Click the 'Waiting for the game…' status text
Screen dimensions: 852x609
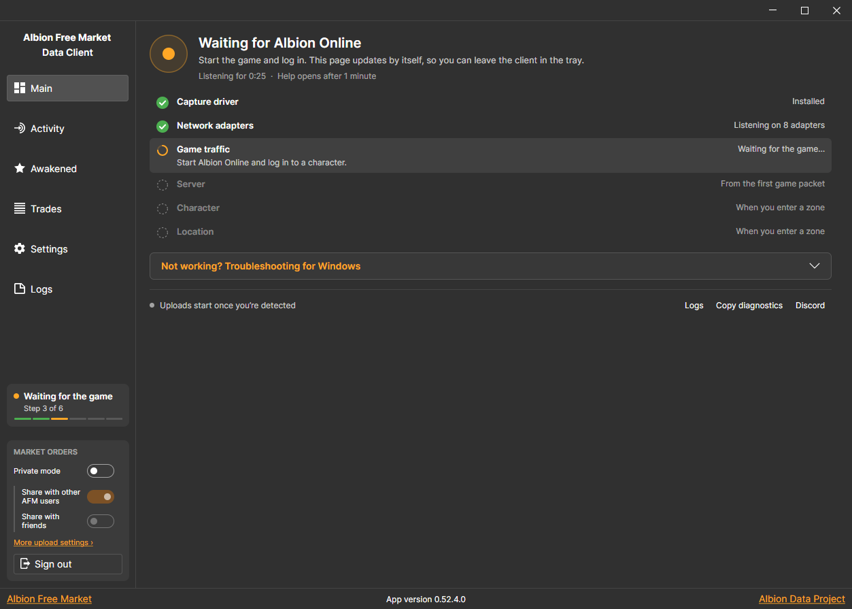click(781, 149)
